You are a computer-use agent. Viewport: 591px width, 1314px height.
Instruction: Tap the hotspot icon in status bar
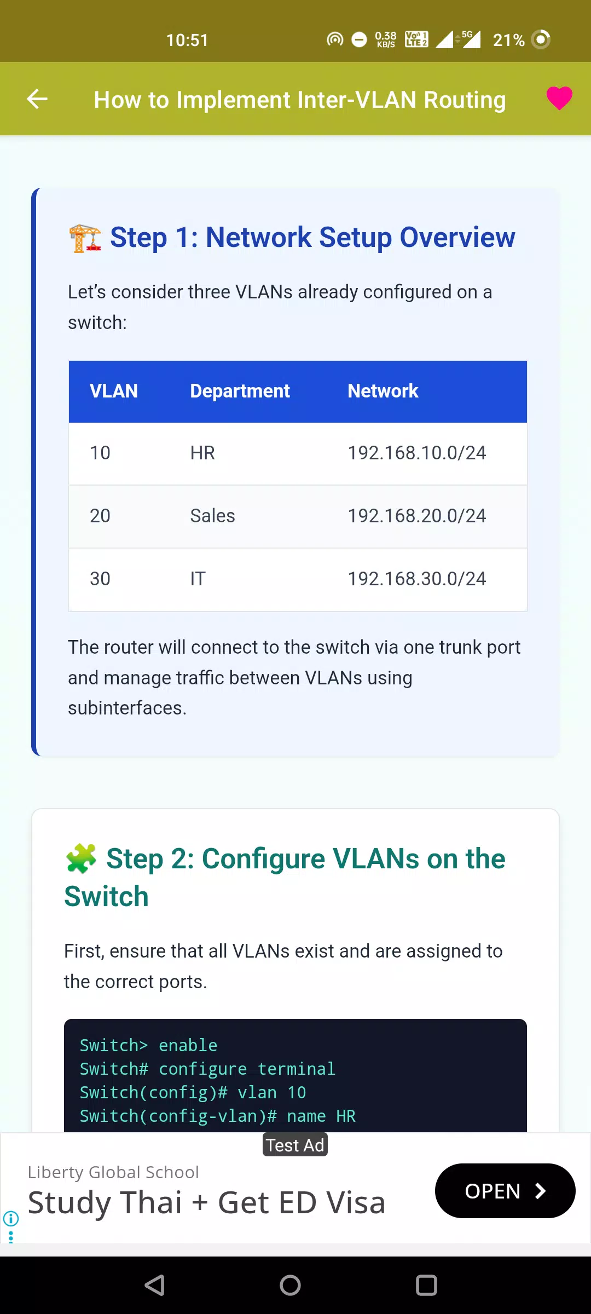(335, 39)
